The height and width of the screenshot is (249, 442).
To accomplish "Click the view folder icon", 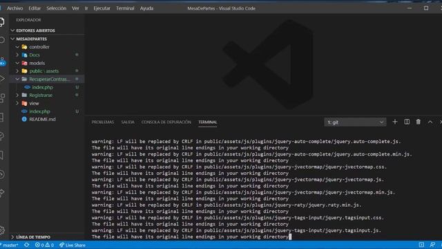I will [25, 103].
